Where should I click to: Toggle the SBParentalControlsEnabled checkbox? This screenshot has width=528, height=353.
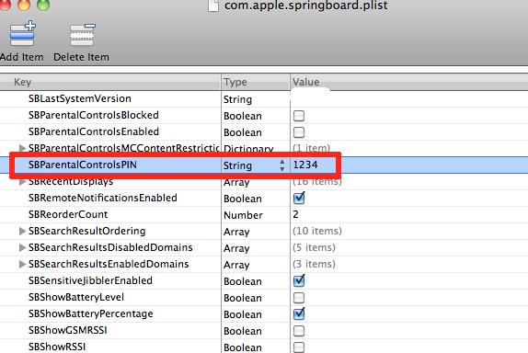pos(299,132)
